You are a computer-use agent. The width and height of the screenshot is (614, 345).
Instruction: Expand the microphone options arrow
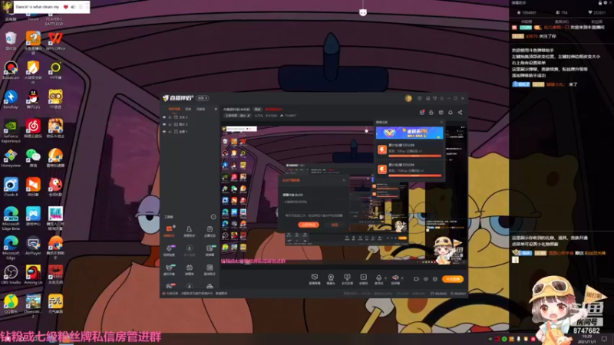tap(385, 278)
